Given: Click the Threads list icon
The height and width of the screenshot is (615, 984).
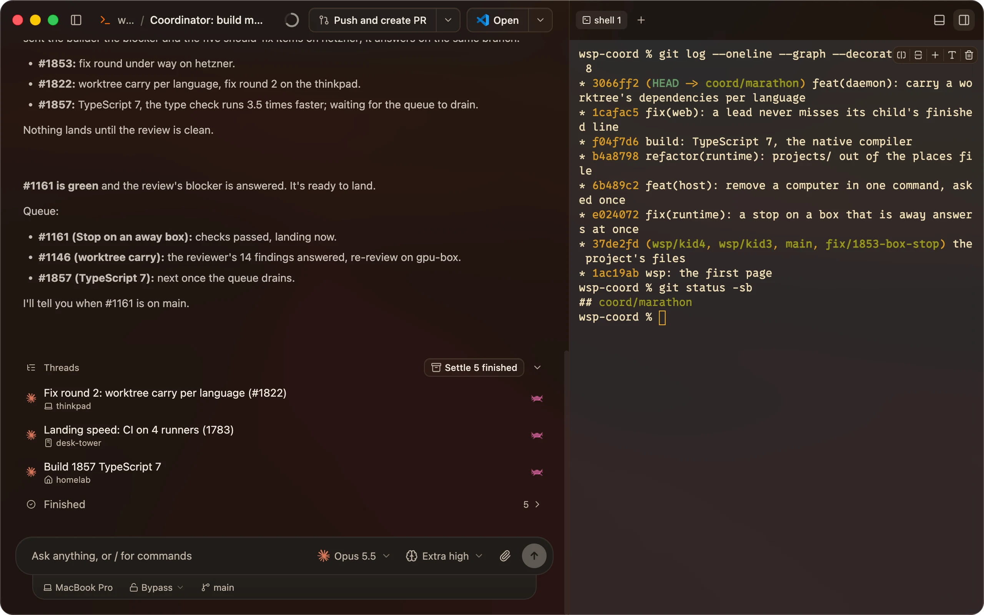Looking at the screenshot, I should (x=31, y=368).
